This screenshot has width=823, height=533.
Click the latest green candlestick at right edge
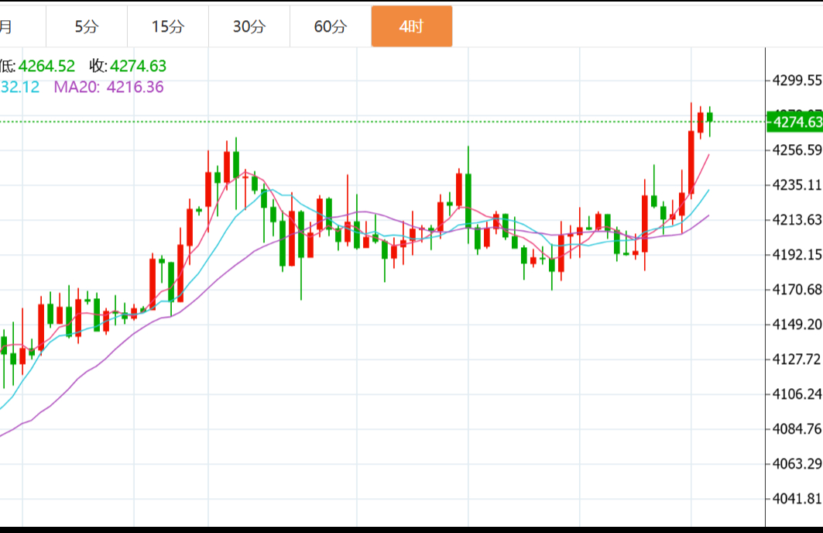709,117
